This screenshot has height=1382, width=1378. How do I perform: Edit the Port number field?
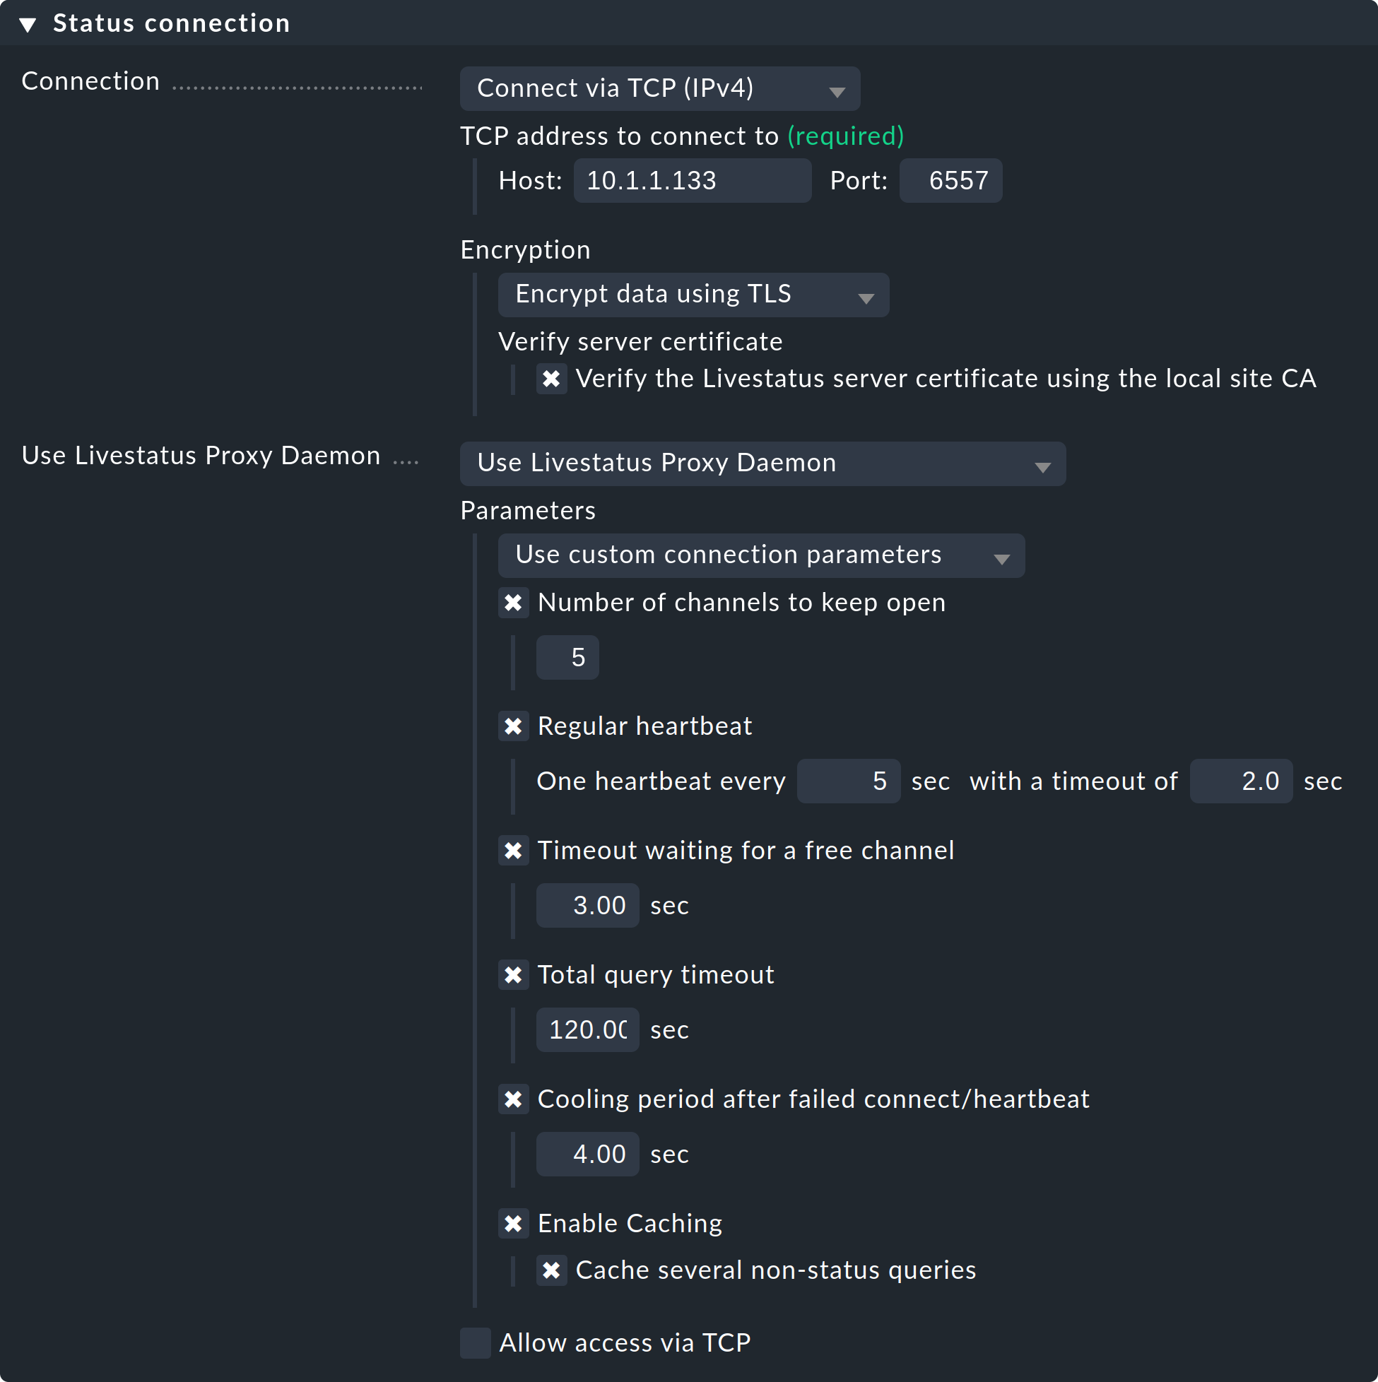point(950,180)
